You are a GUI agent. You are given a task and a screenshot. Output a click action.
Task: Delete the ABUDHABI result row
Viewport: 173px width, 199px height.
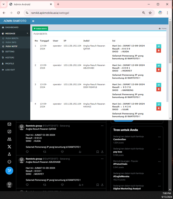coord(159,70)
